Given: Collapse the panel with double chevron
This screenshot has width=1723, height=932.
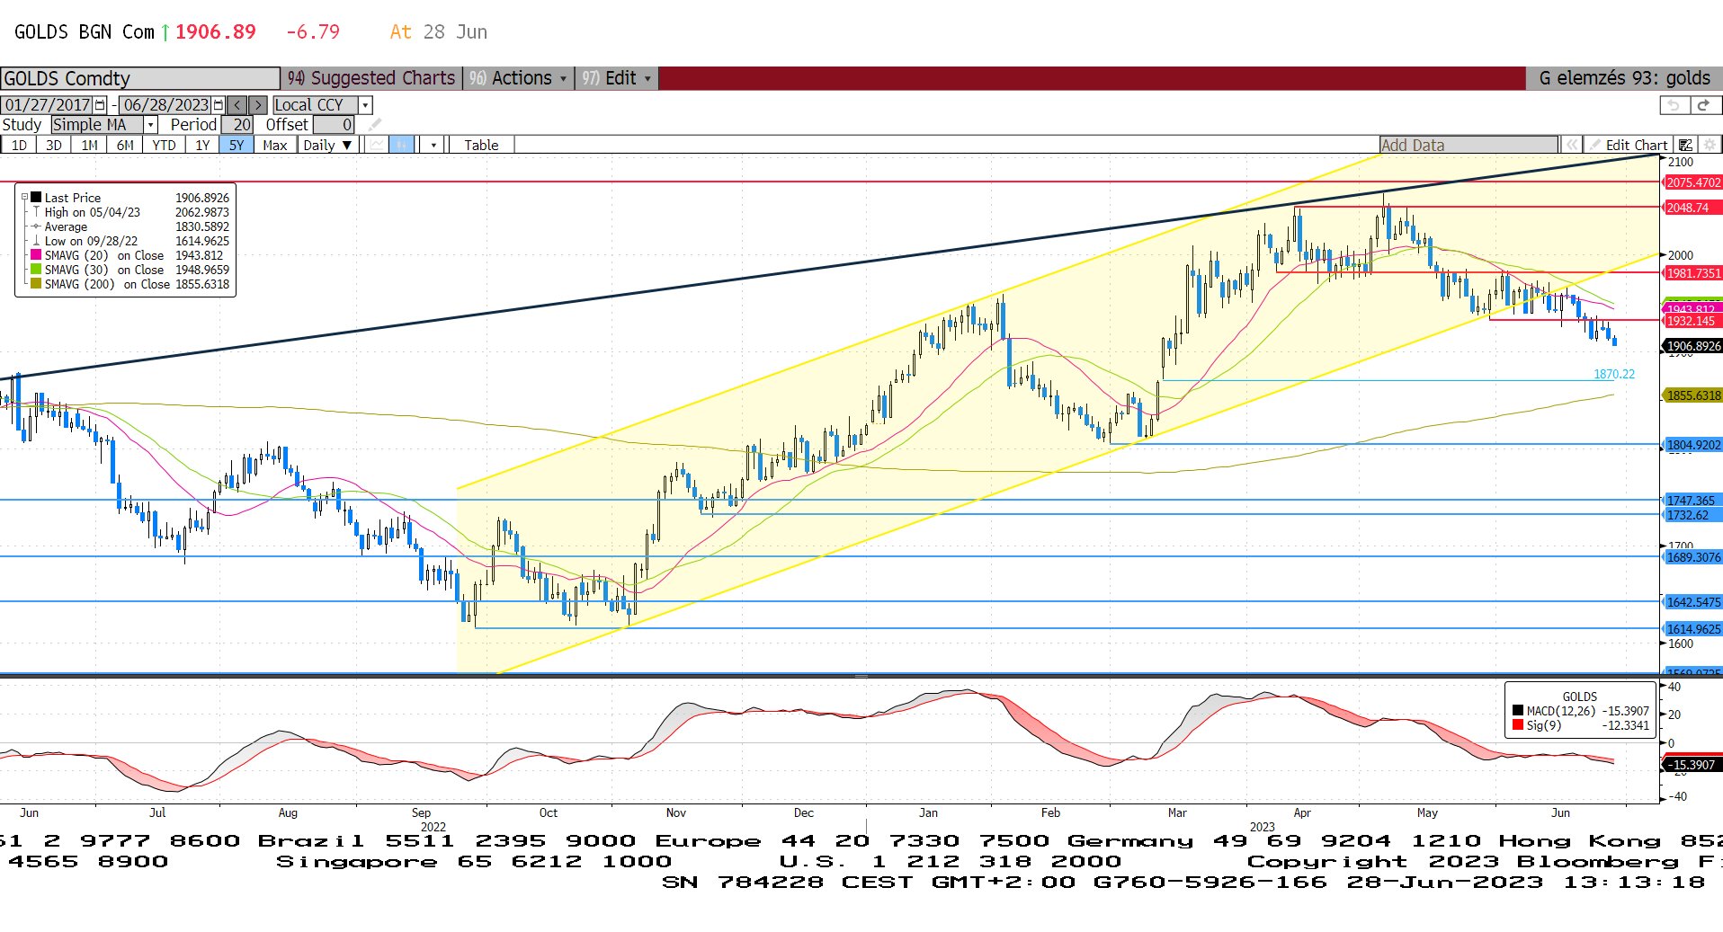Looking at the screenshot, I should [x=1571, y=145].
